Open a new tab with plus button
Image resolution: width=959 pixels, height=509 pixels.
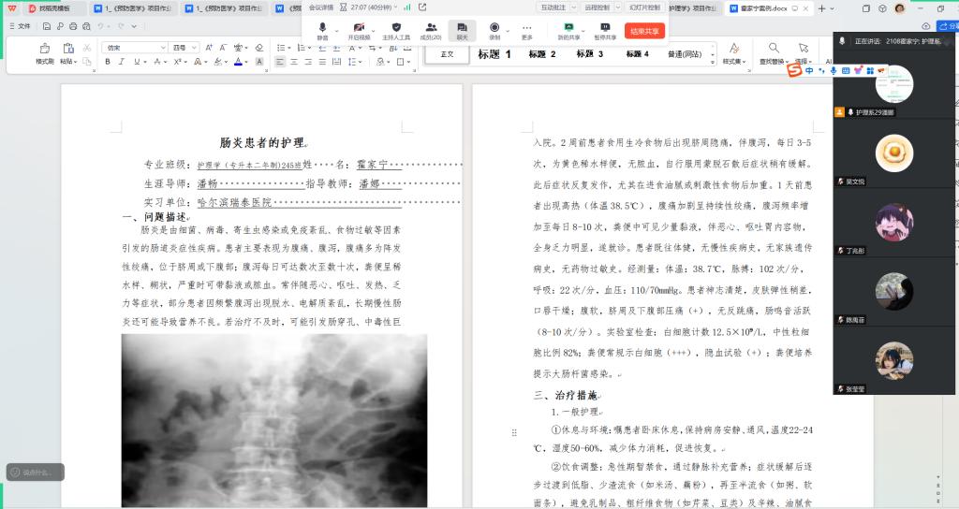point(821,8)
